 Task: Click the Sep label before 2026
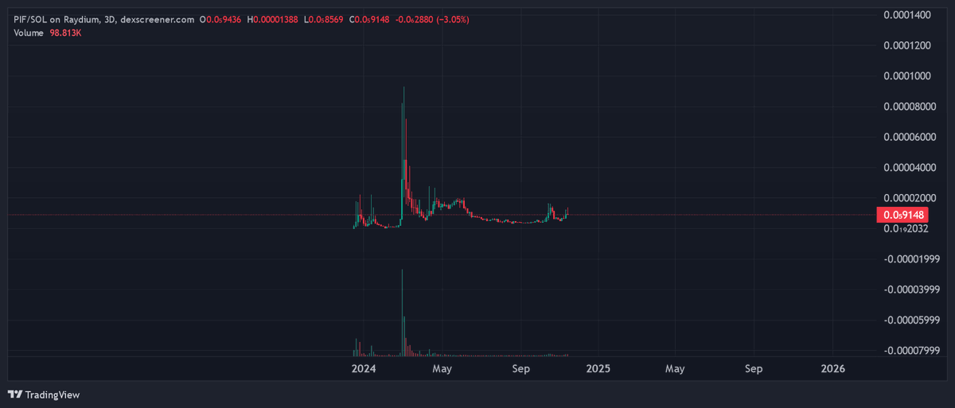(754, 369)
